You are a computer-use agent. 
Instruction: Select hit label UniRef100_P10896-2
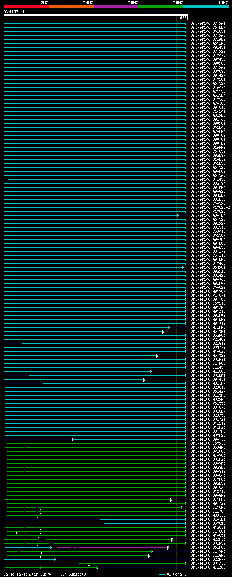(x=210, y=208)
